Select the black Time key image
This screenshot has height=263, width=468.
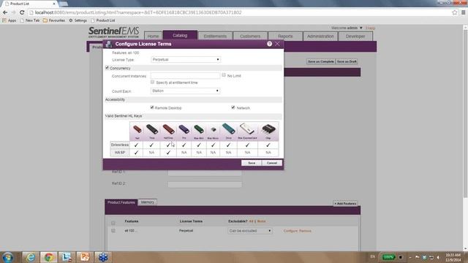click(152, 129)
